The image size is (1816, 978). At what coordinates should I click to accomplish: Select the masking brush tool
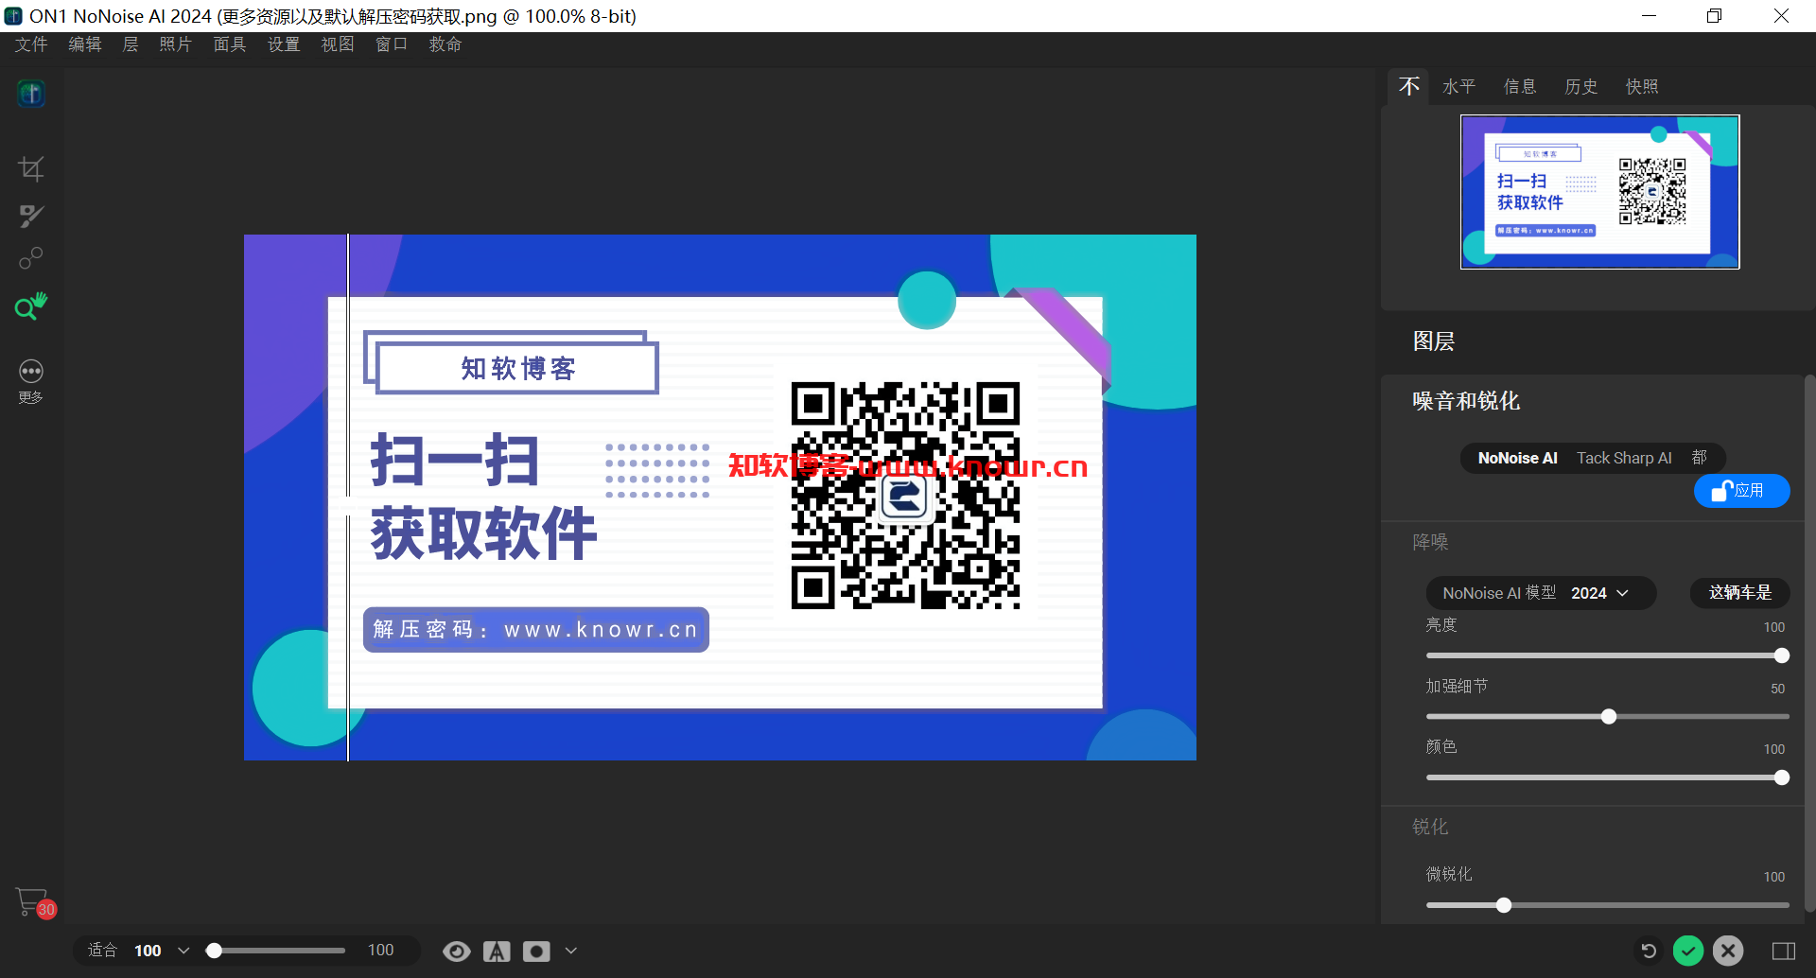pos(31,216)
